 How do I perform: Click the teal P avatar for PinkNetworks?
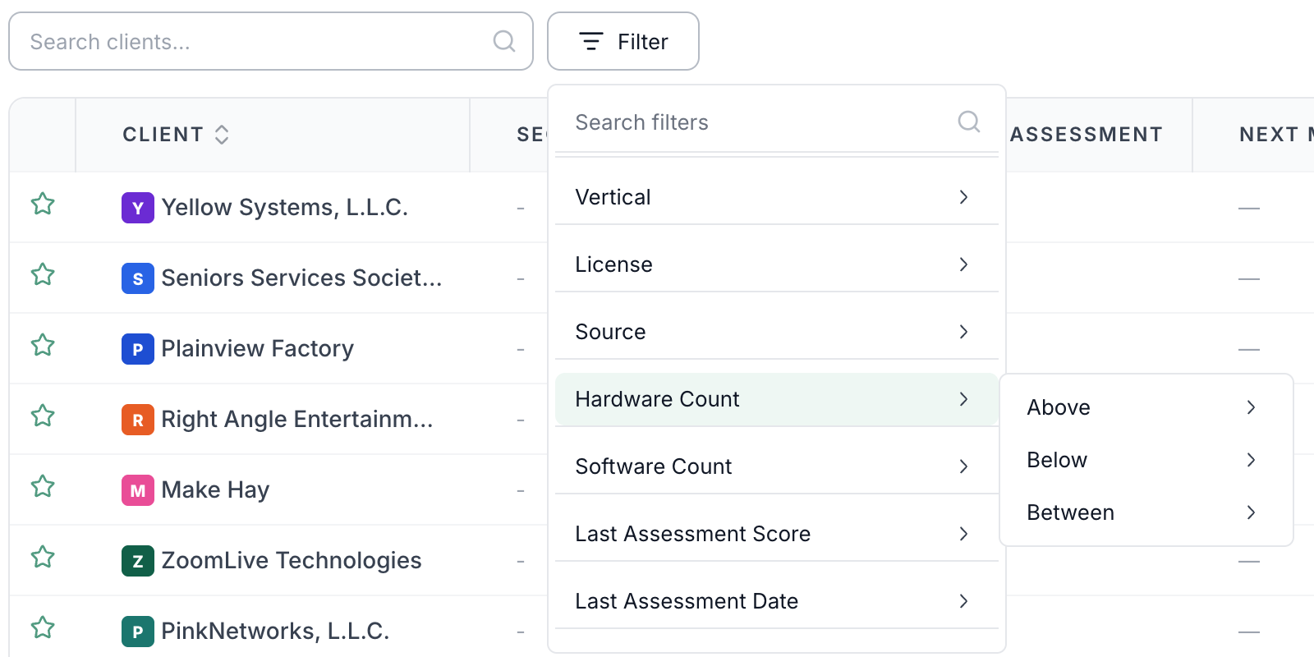point(138,632)
